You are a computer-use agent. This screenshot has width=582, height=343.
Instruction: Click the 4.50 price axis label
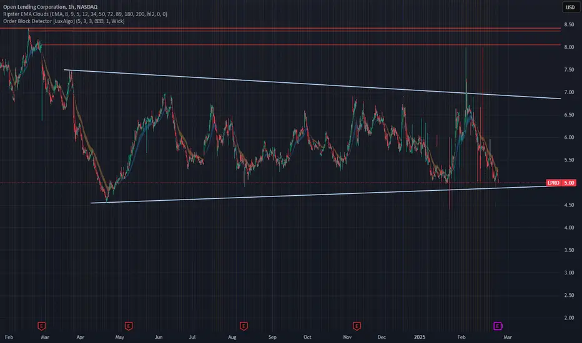coord(569,205)
